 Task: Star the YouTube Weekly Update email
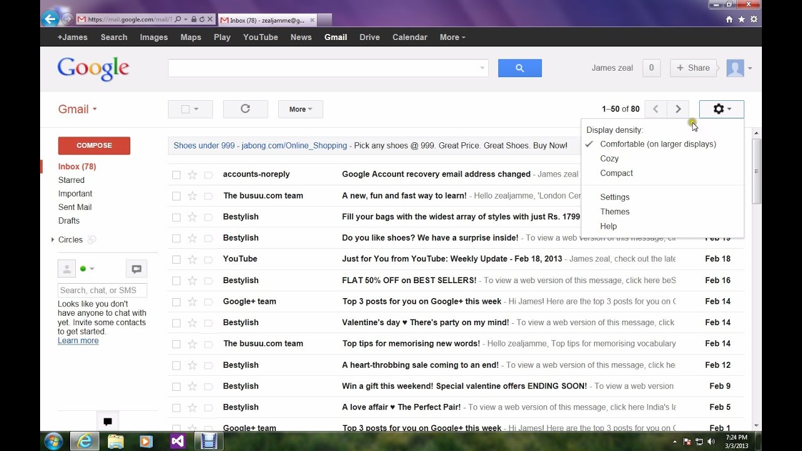(192, 259)
